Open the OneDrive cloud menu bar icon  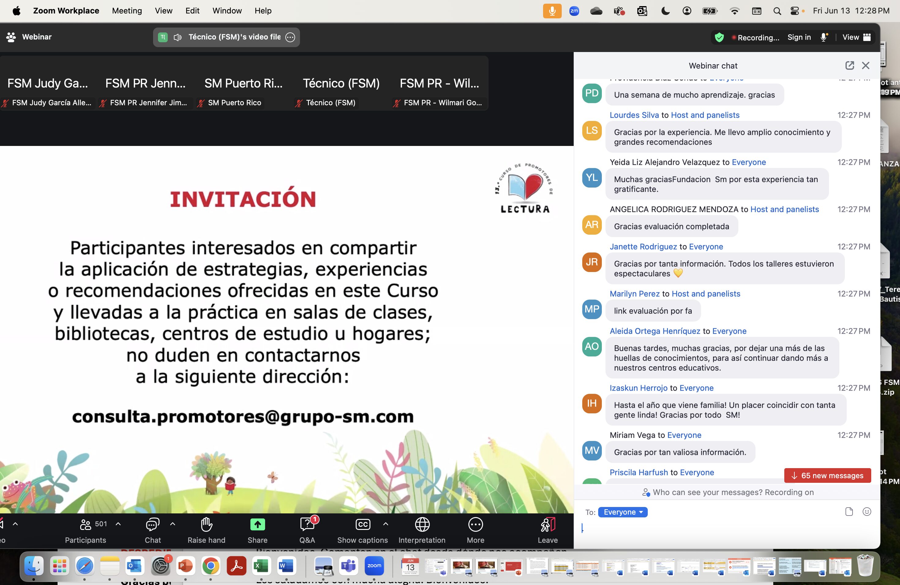coord(596,11)
